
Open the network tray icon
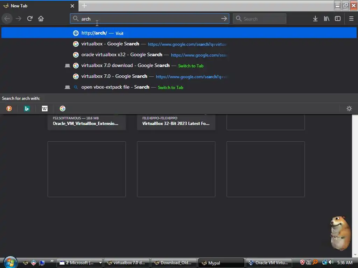[x=324, y=262]
